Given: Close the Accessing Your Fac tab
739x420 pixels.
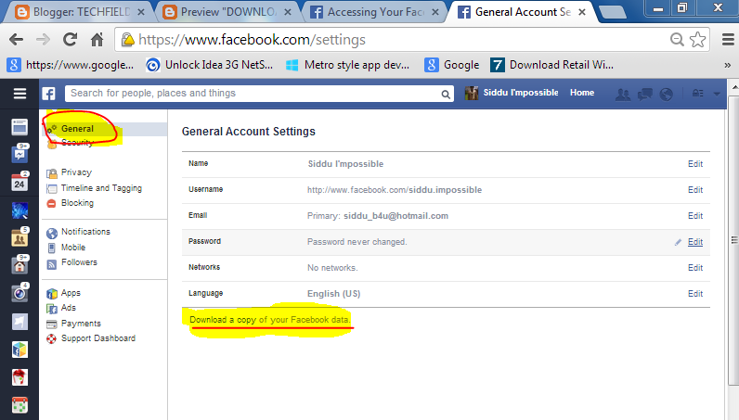Looking at the screenshot, I should (x=435, y=12).
